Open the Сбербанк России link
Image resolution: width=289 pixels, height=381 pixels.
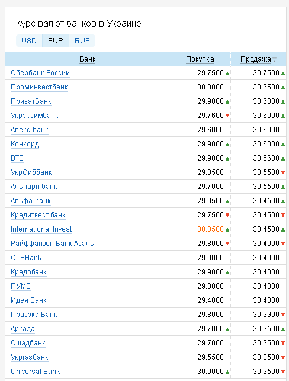coord(40,73)
